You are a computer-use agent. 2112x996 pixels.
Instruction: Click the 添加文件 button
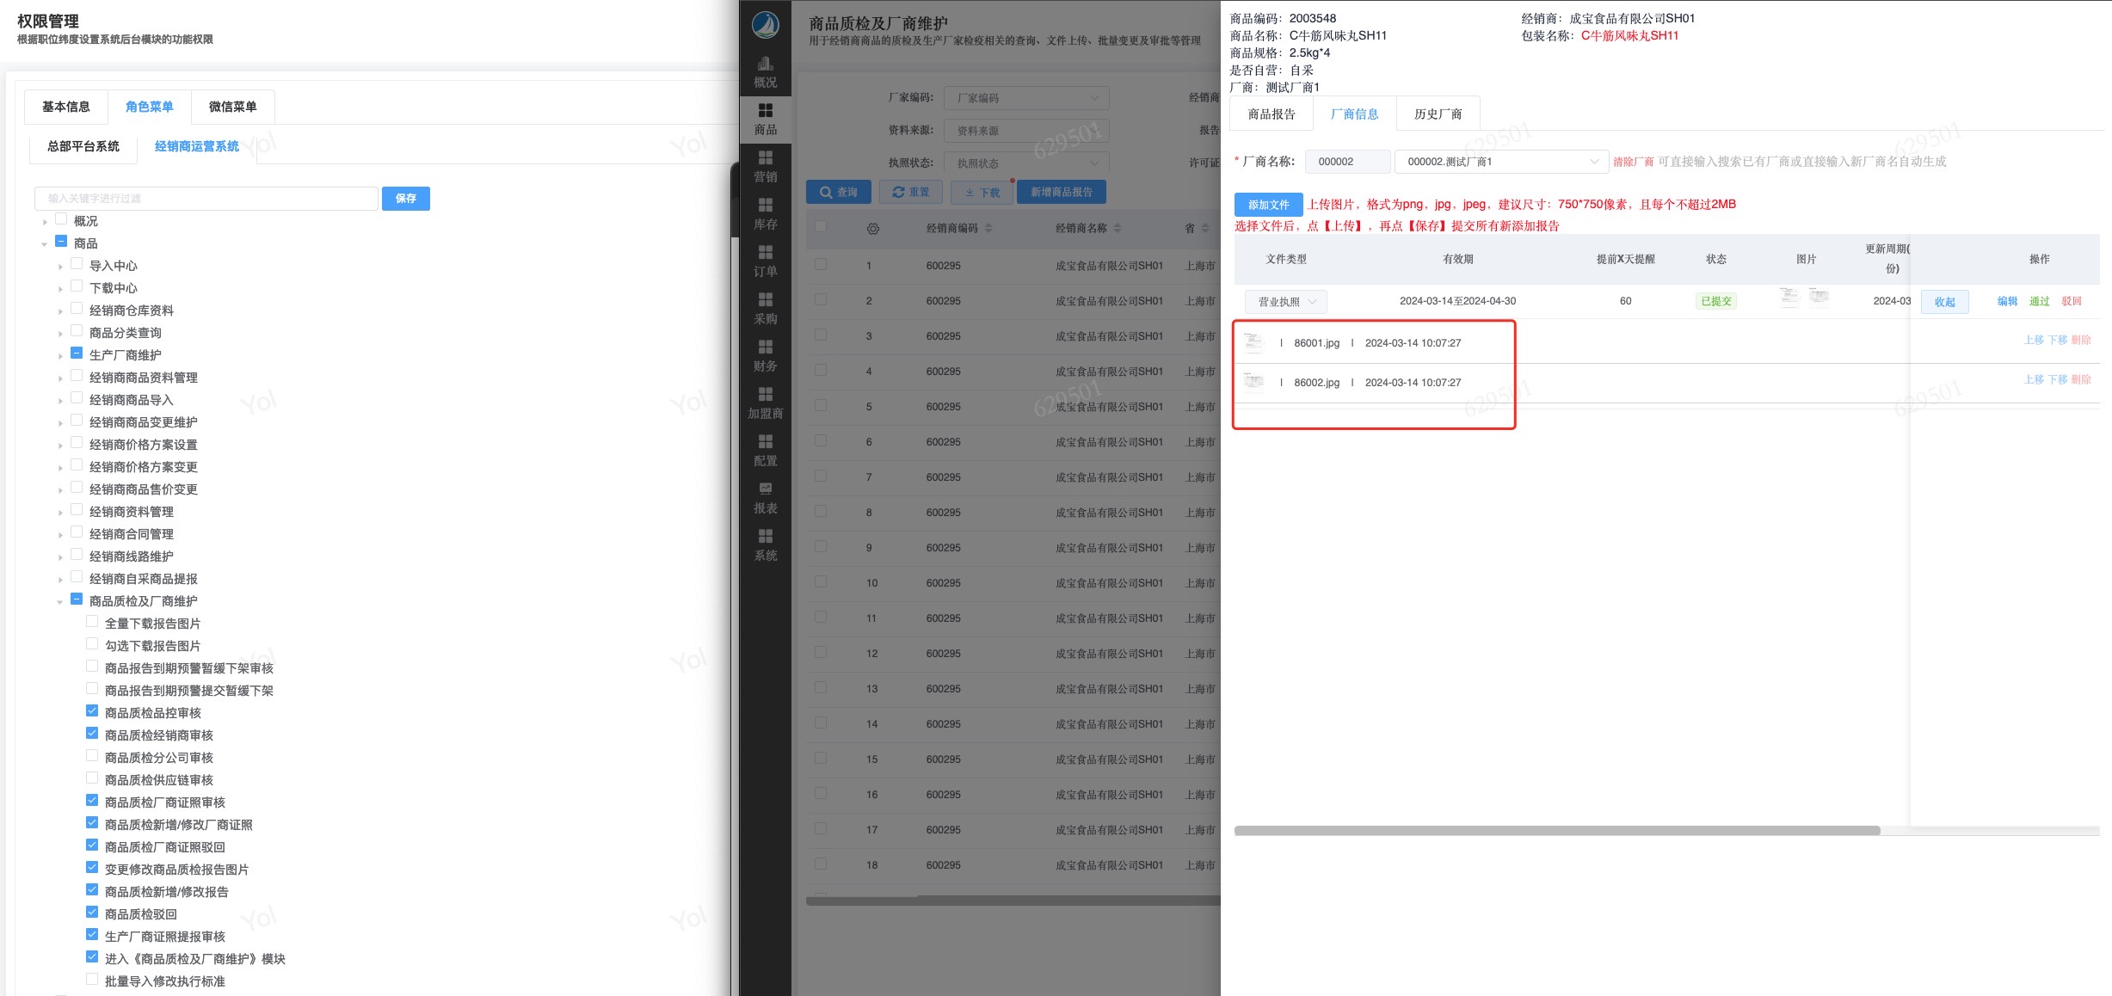[1267, 205]
